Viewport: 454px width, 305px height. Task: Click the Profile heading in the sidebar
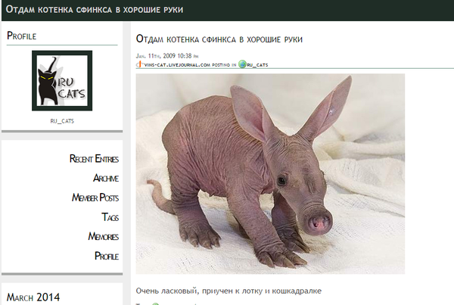pyautogui.click(x=22, y=36)
